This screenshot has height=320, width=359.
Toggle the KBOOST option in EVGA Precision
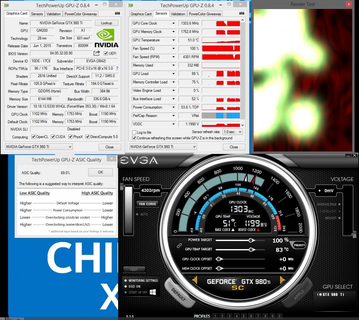(339, 218)
